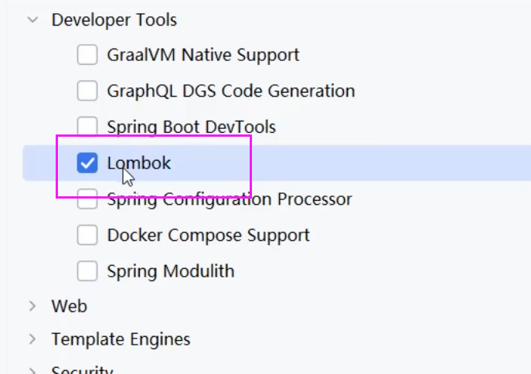Viewport: 531px width, 374px height.
Task: Click the Template Engines category label
Action: tap(121, 339)
